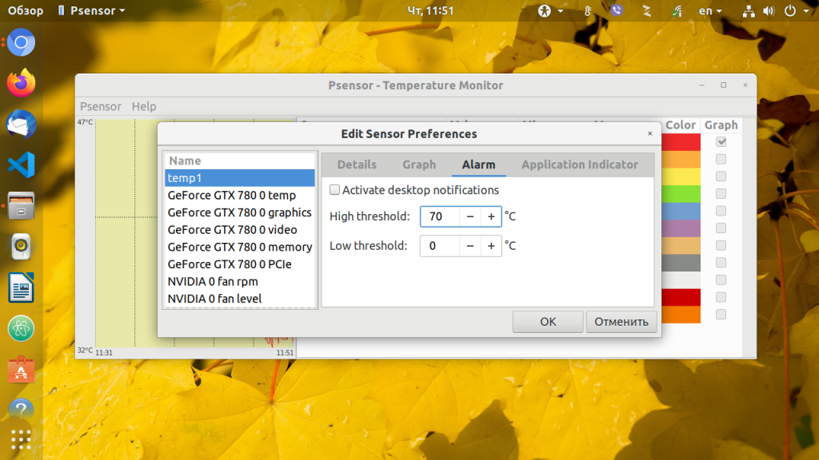Pick the bright red color swatch

coord(681,142)
